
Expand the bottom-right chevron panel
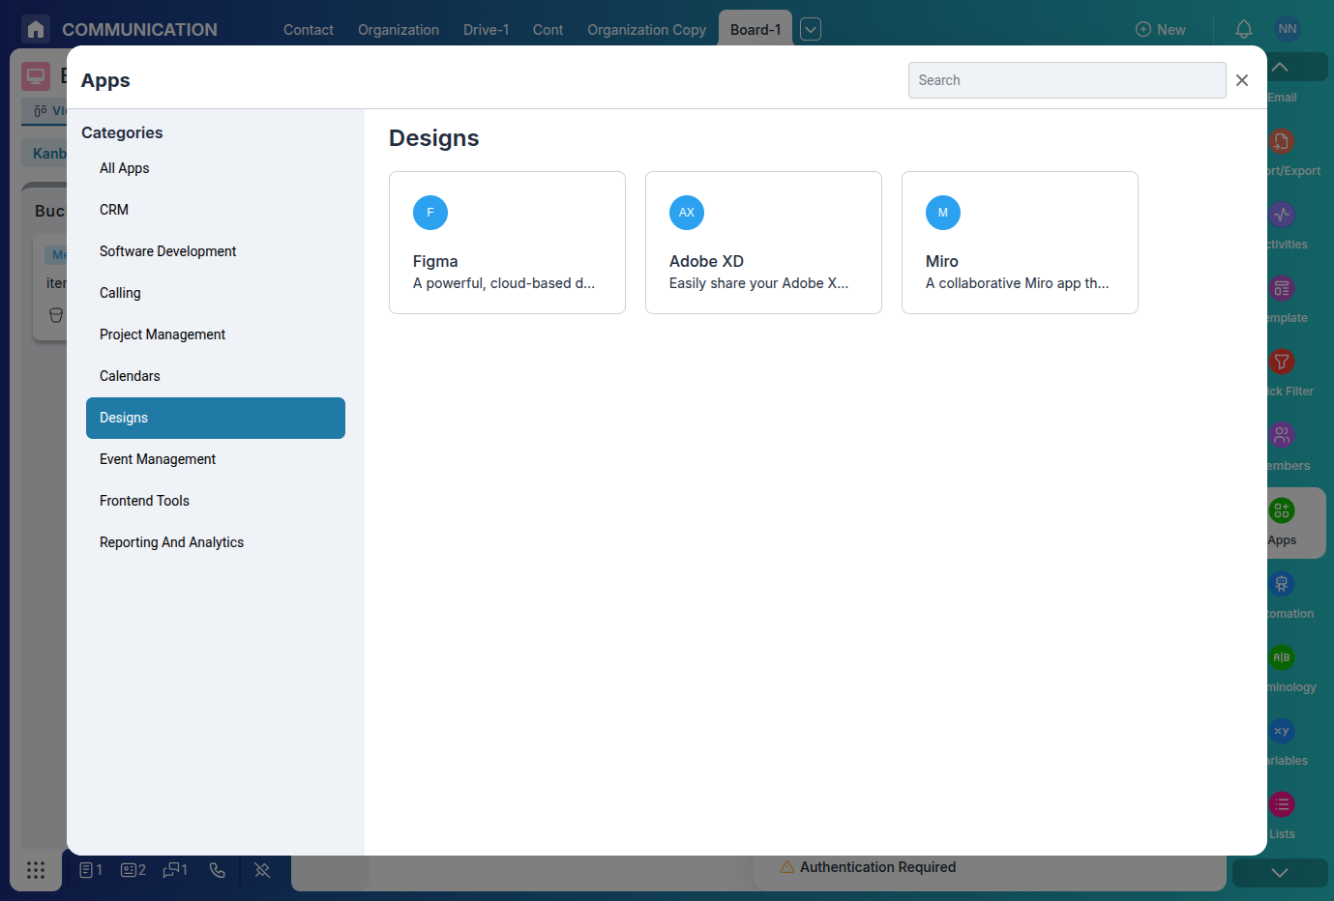(1279, 872)
